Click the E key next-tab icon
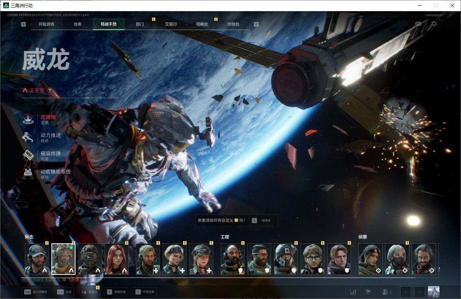This screenshot has width=461, height=299. pos(256,24)
